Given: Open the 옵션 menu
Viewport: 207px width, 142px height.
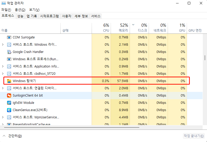Looking at the screenshot, I should click(x=20, y=10).
